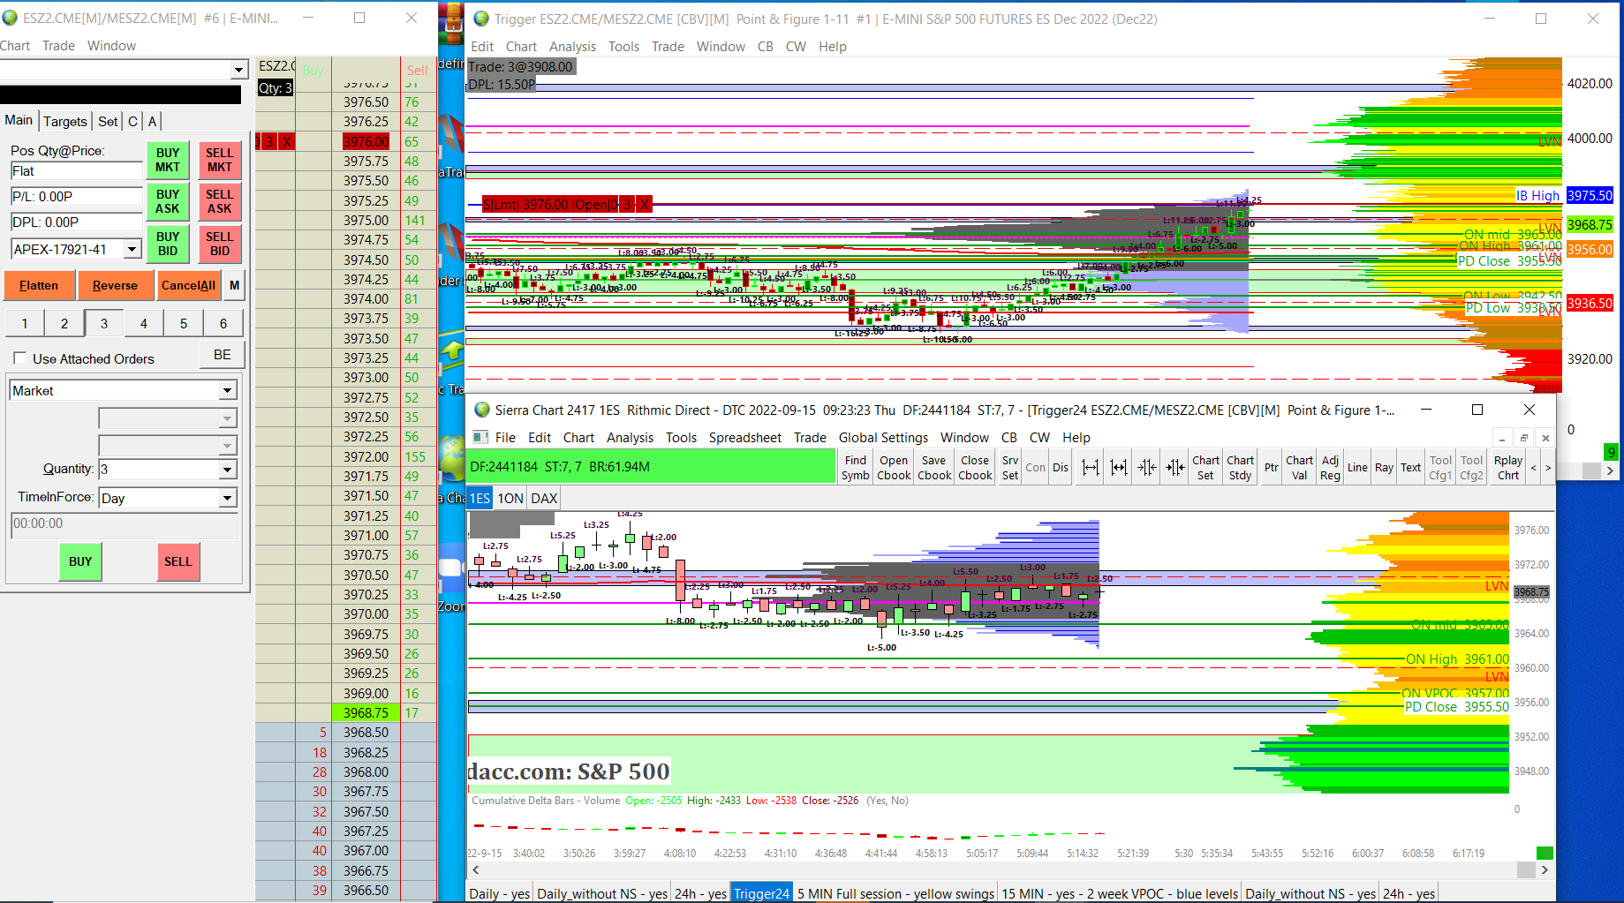The height and width of the screenshot is (903, 1624).
Task: Select quantity preset 5
Action: (x=184, y=323)
